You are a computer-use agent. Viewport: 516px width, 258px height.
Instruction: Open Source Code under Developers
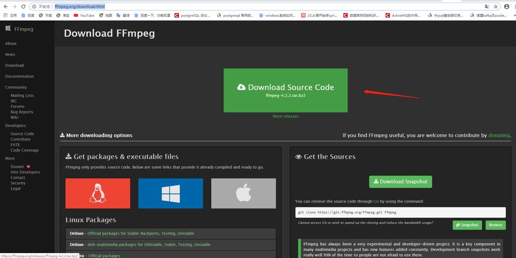coord(22,134)
